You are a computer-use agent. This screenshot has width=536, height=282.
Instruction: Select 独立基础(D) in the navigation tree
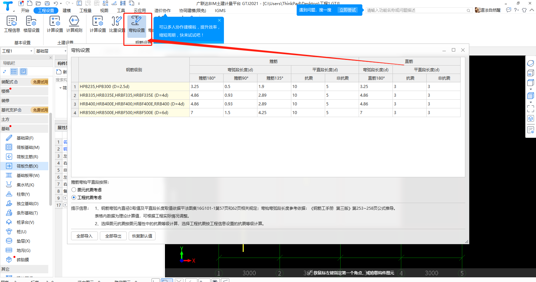[x=27, y=203]
